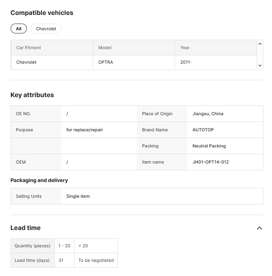
Task: Click the Single item selling units value
Action: [x=78, y=196]
